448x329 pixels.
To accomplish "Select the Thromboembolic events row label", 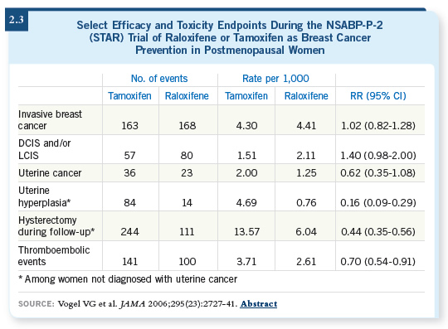I will pyautogui.click(x=54, y=256).
